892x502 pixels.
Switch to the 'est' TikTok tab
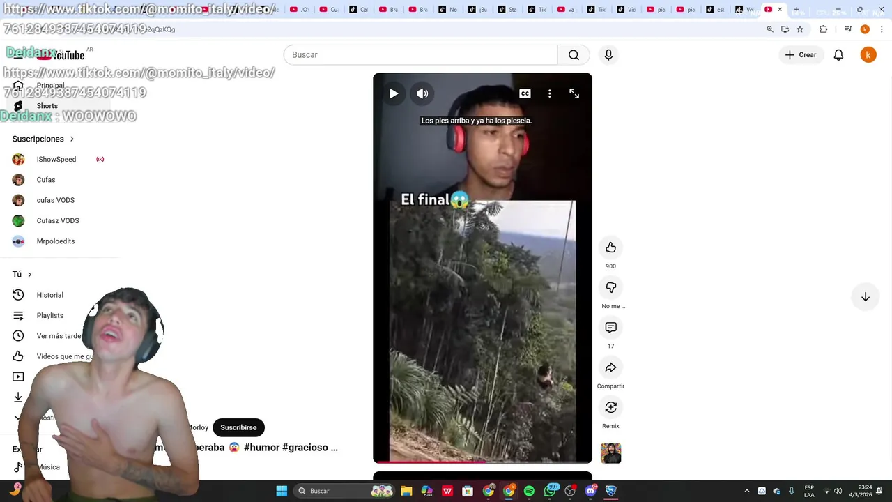[716, 10]
